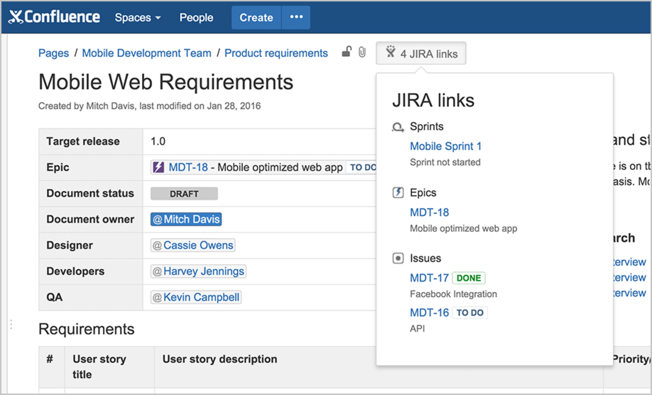Click 'User story title' column header
This screenshot has width=652, height=395.
point(110,367)
